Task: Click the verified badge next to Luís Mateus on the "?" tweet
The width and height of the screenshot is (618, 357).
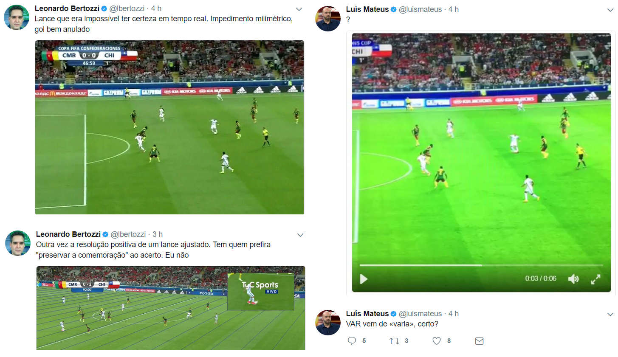Action: pos(394,9)
